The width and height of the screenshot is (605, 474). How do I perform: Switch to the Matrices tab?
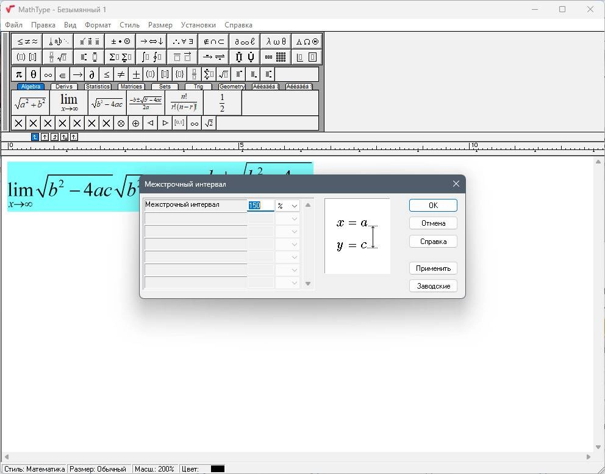point(131,87)
